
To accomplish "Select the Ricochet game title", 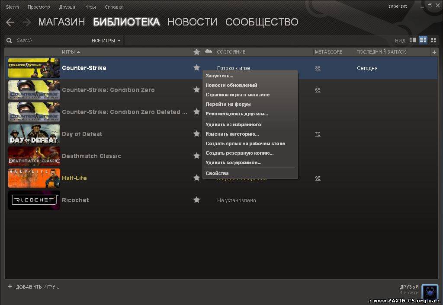I will (x=75, y=200).
